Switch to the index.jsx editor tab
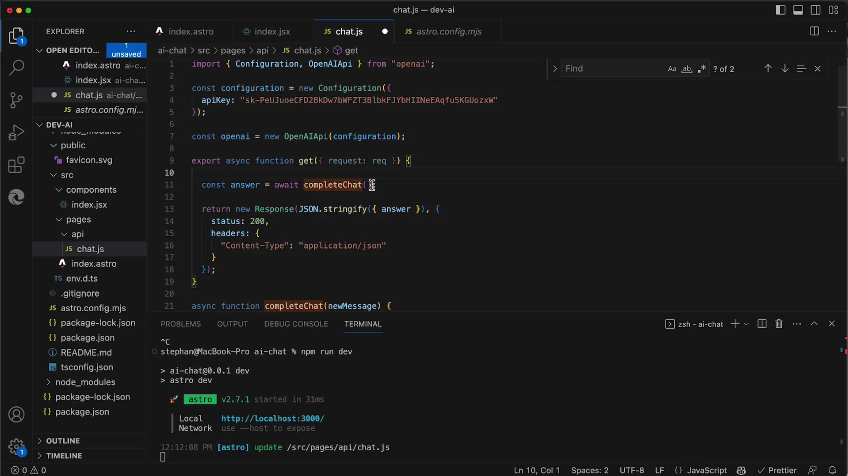Viewport: 848px width, 476px height. coord(273,31)
